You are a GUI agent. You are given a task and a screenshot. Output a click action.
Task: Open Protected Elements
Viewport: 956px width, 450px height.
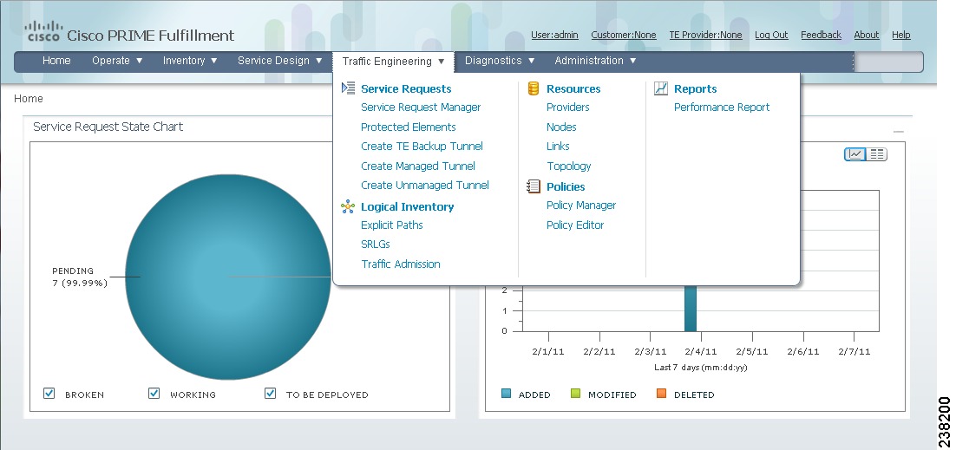[409, 127]
